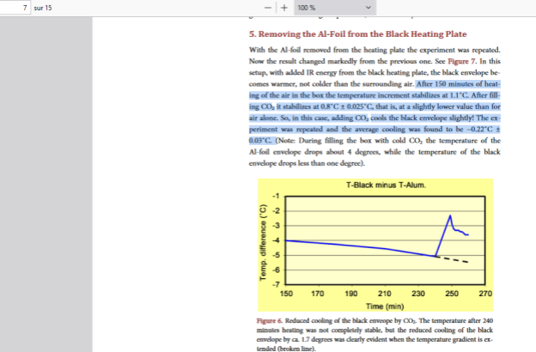
Task: Click the y-axis value -7 on chart
Action: tap(276, 284)
